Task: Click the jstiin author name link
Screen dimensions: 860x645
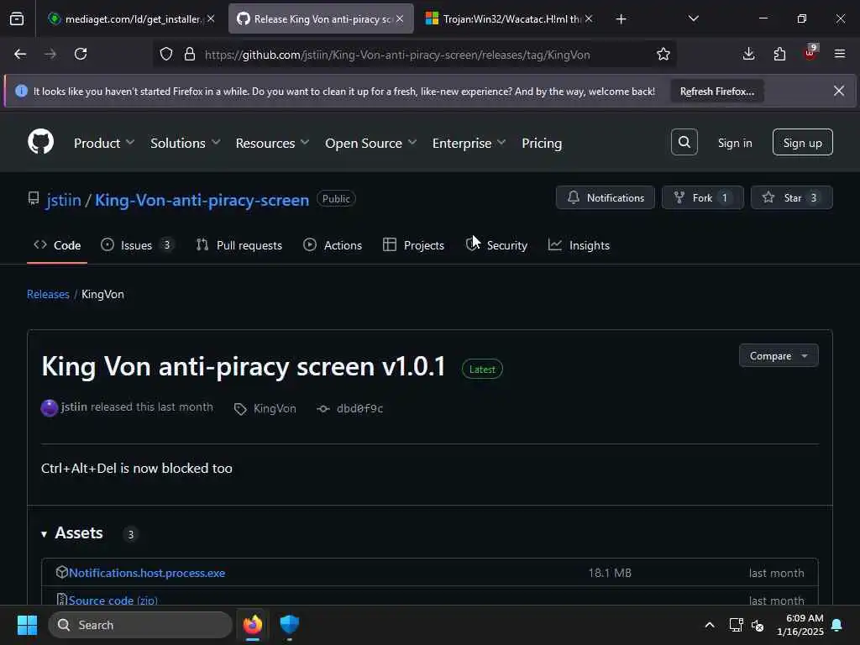Action: 74,407
